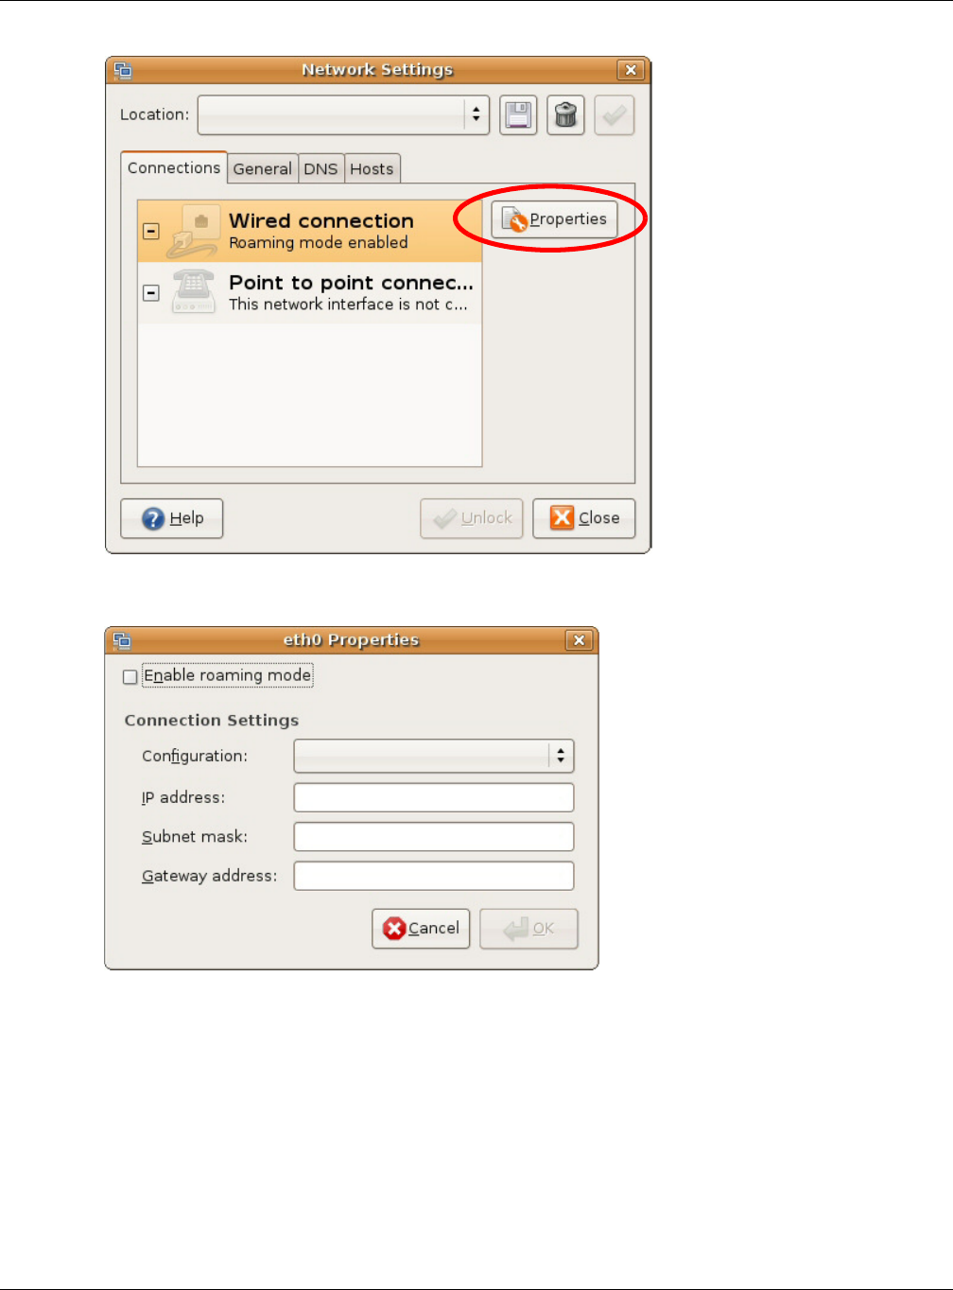Cancel the eth0 Properties dialog

421,929
